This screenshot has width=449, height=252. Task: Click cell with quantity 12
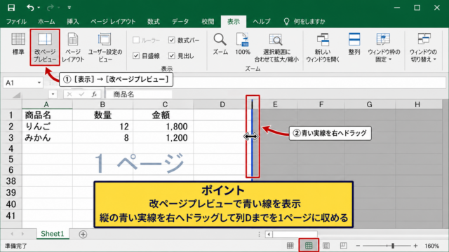[102, 126]
